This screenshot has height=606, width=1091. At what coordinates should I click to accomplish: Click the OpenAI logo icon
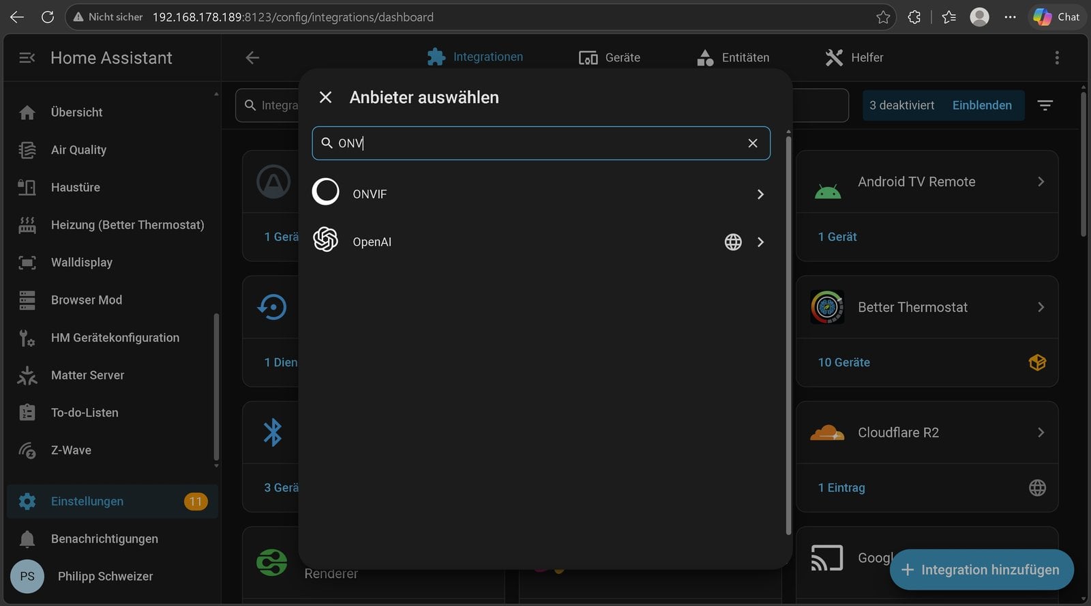(x=326, y=240)
